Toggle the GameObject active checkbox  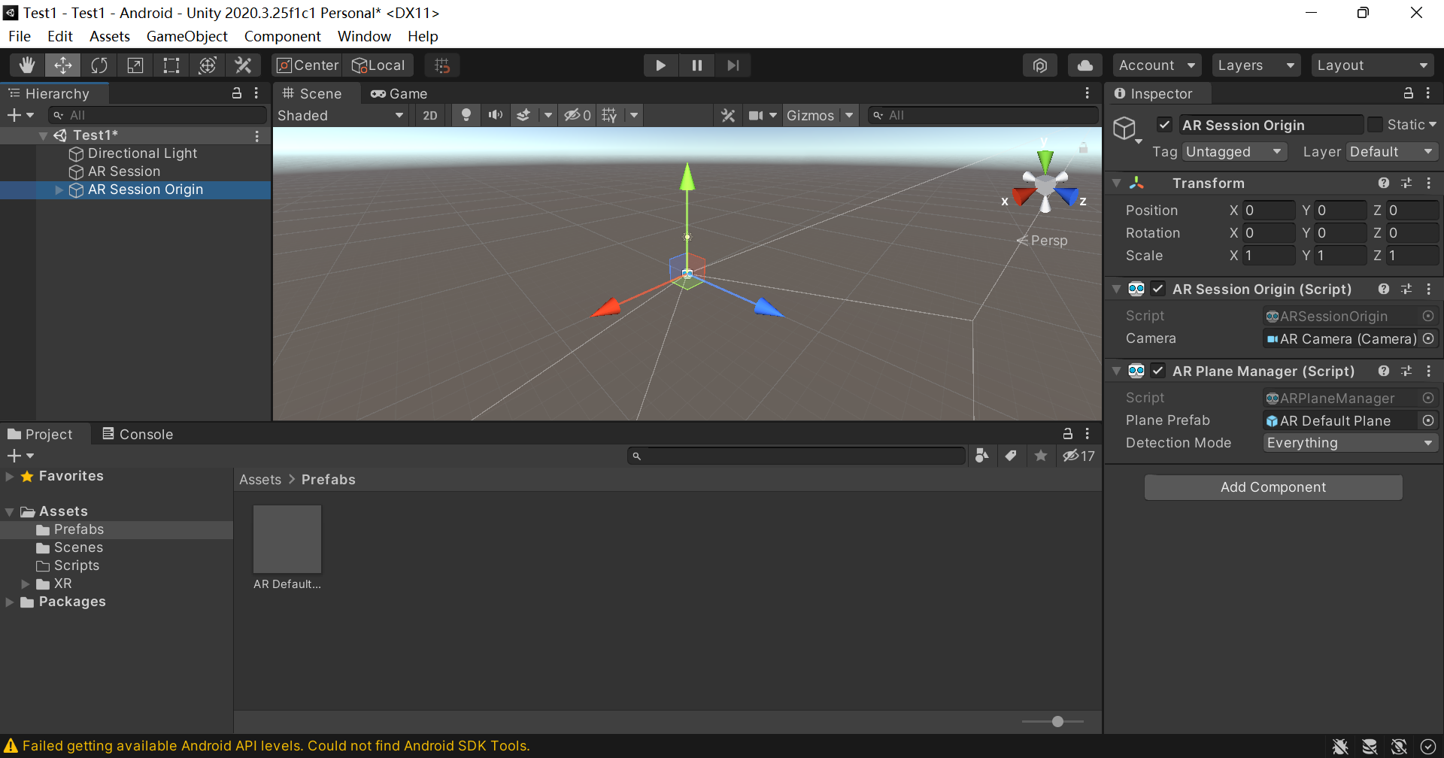pyautogui.click(x=1165, y=125)
